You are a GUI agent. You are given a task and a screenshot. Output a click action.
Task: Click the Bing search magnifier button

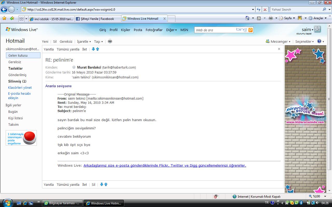pyautogui.click(x=250, y=30)
